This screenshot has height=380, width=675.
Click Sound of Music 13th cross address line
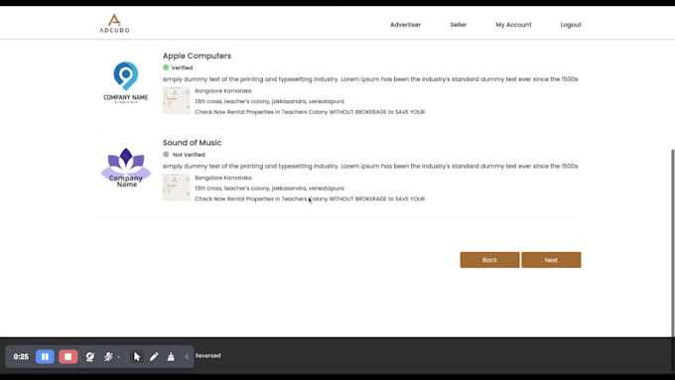[x=269, y=189]
